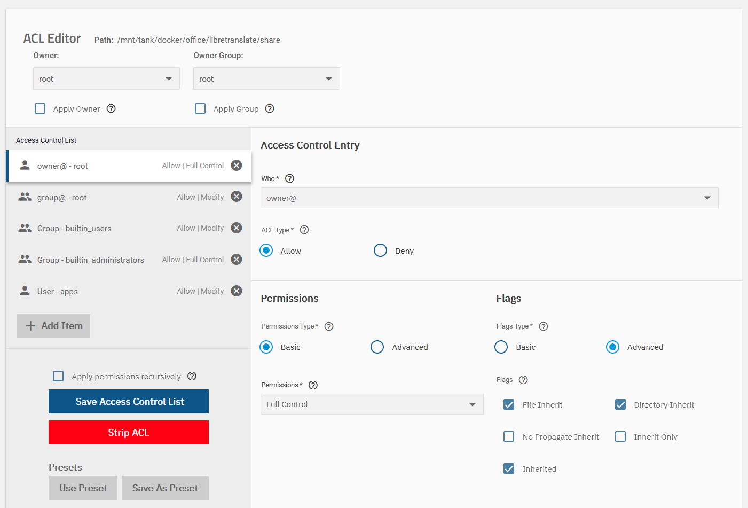Screen dimensions: 748x508
Task: Click Add Item to create a new entry
Action: click(53, 325)
